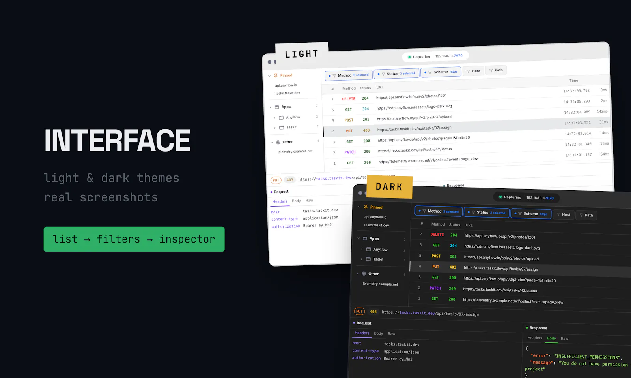This screenshot has width=631, height=378.
Task: Select the Request Body tab in dark window
Action: 379,333
